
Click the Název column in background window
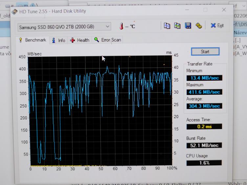click(x=240, y=33)
